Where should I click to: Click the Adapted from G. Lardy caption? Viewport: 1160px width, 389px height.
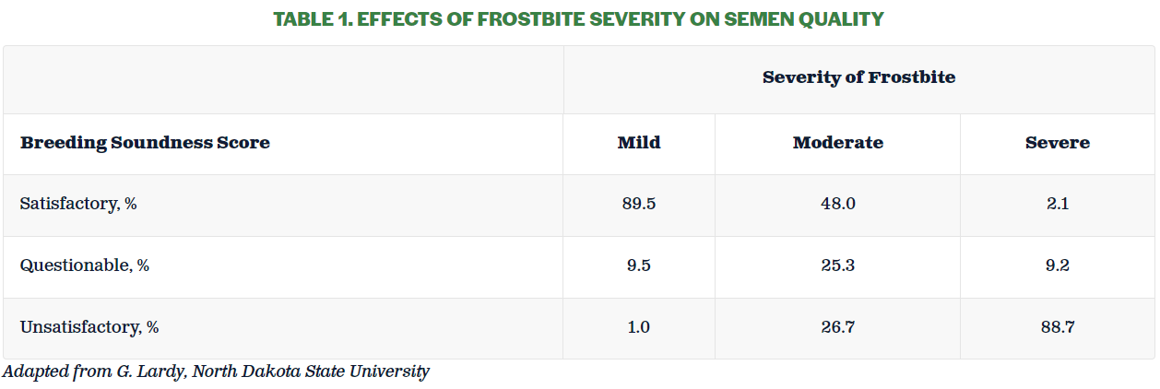coord(216,372)
